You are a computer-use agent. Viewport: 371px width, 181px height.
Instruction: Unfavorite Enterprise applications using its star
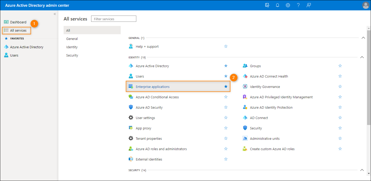pyautogui.click(x=226, y=87)
